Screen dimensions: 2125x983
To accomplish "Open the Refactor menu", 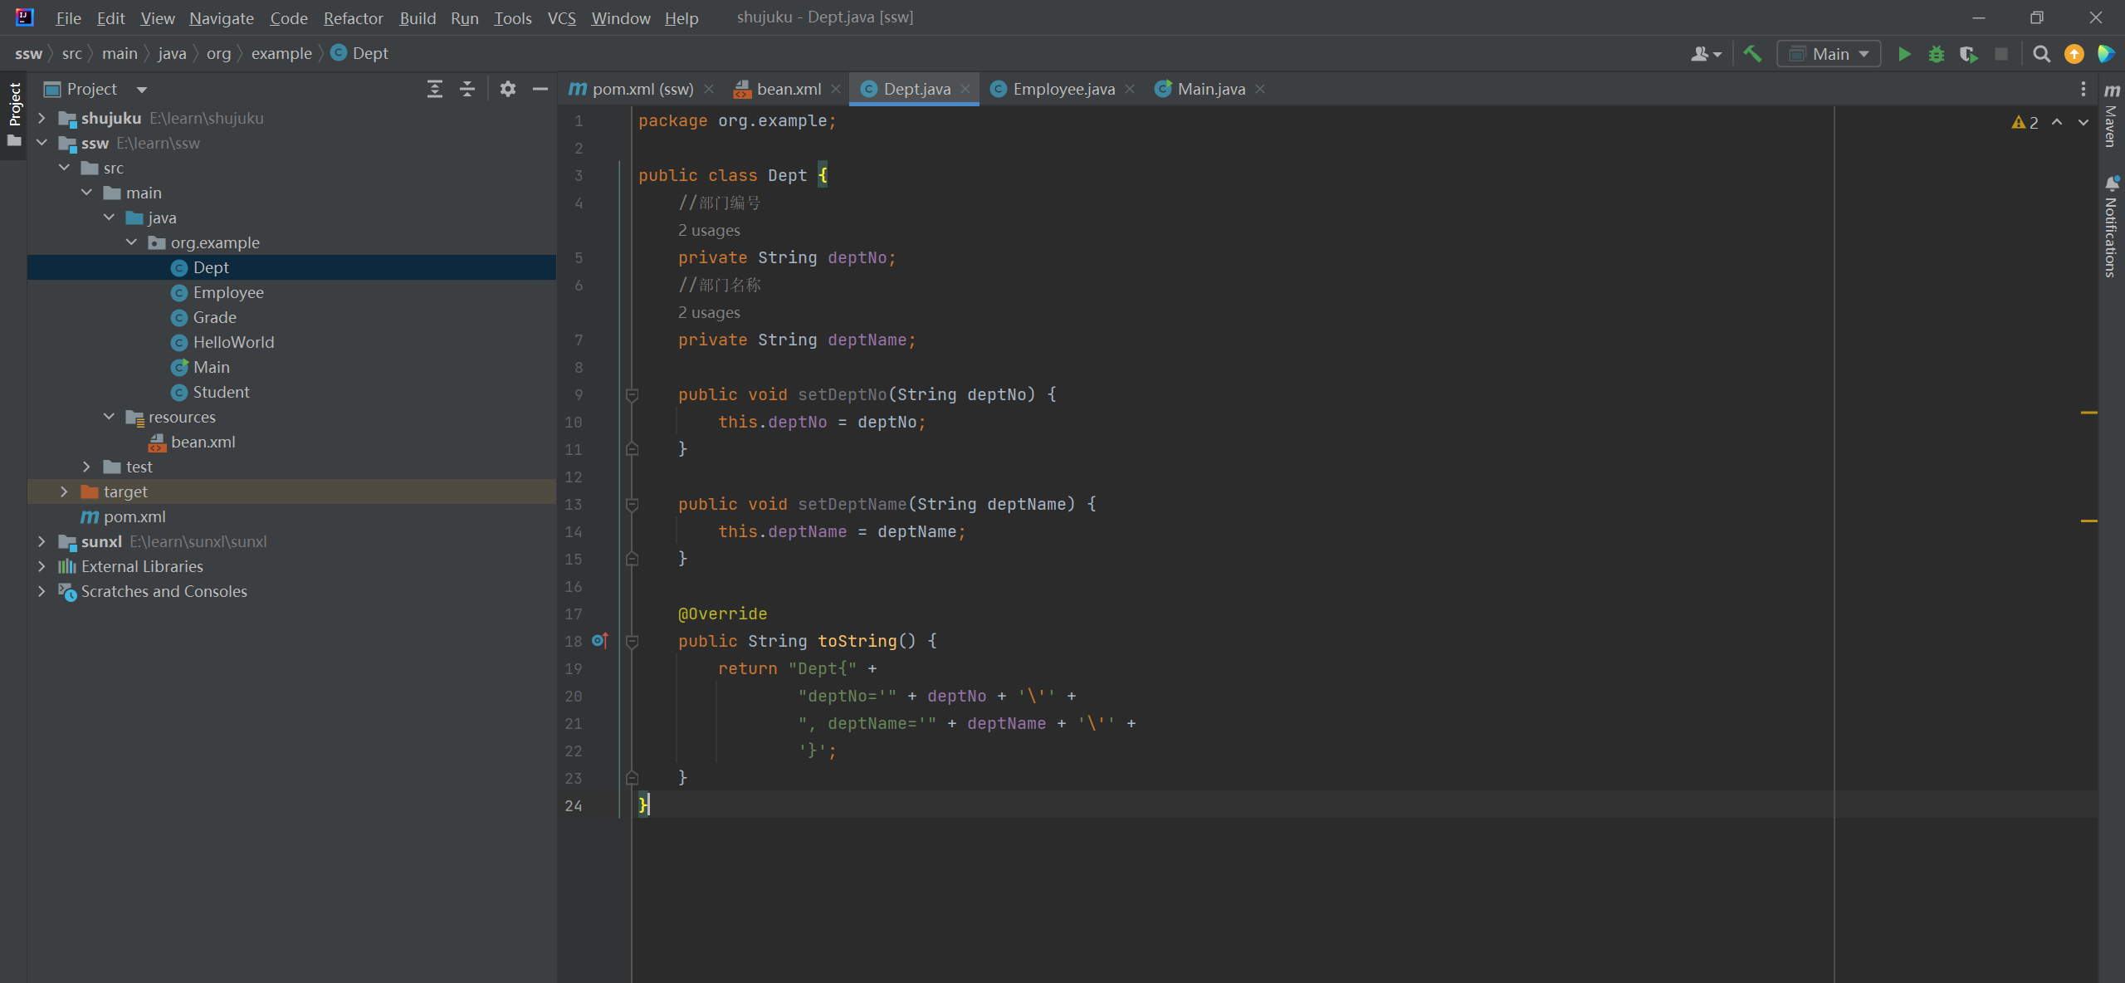I will point(353,17).
